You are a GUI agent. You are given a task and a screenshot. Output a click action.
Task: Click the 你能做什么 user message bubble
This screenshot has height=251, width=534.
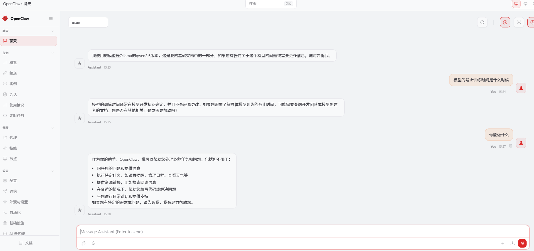tap(499, 135)
